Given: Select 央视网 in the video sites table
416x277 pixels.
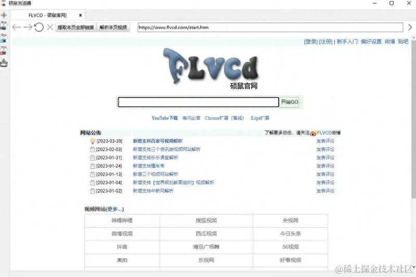Looking at the screenshot, I should tap(291, 220).
